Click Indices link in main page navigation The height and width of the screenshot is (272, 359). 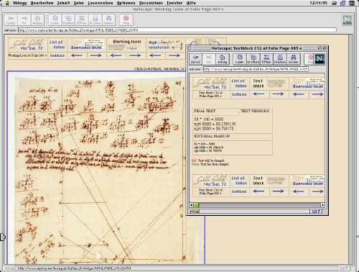pos(57,55)
